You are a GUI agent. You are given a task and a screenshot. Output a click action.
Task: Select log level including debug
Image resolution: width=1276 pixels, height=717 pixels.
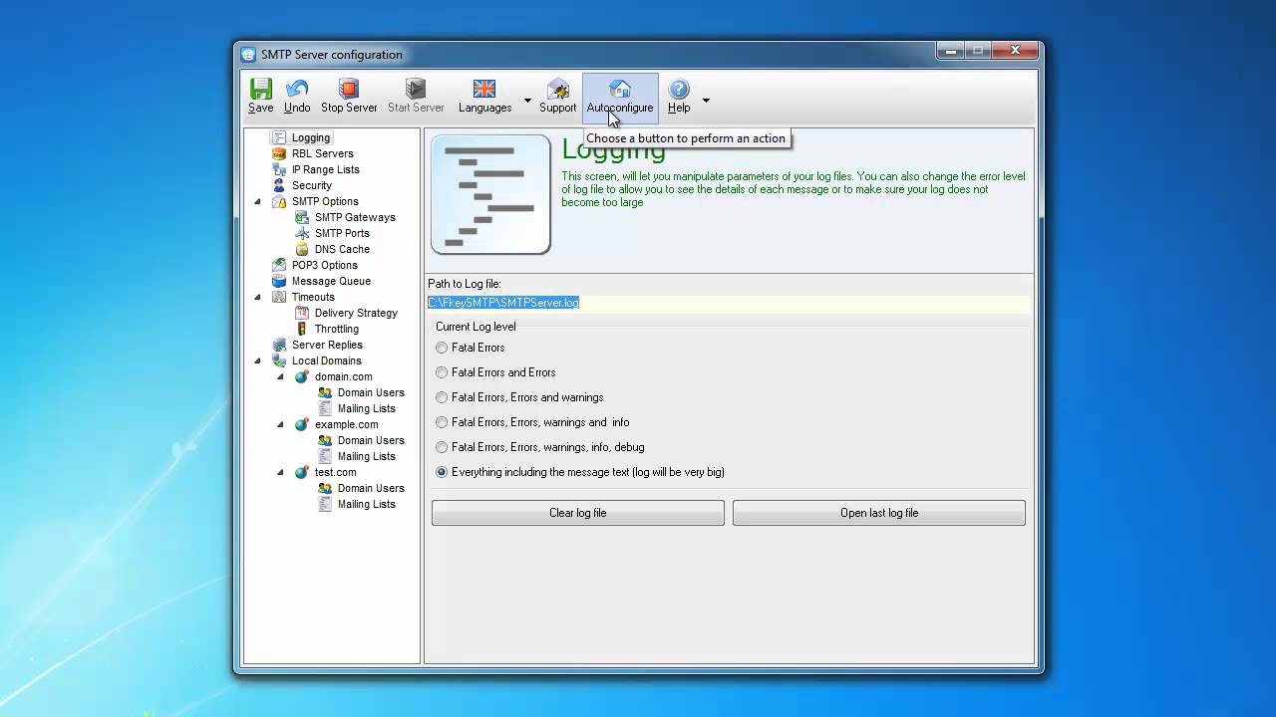coord(442,447)
